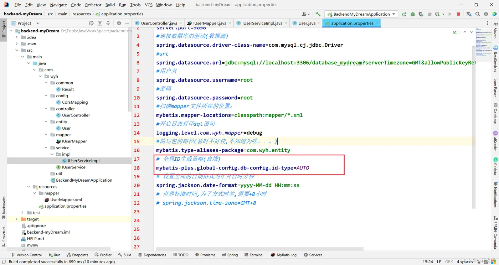Open the profiler run options dropdown arrow
The height and width of the screenshot is (265, 499).
pyautogui.click(x=443, y=14)
